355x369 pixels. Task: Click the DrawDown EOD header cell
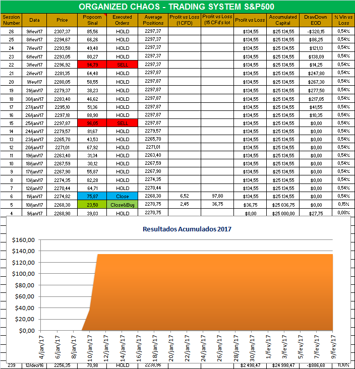click(x=316, y=20)
